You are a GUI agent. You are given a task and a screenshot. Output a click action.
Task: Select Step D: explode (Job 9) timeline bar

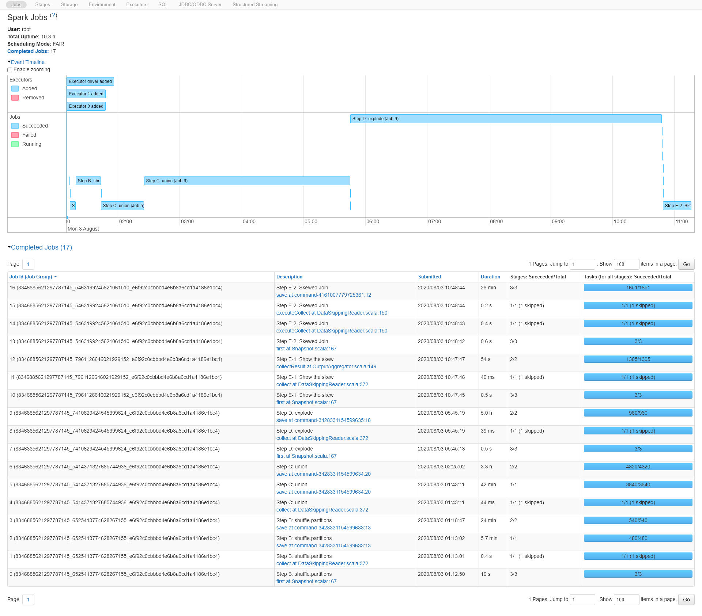[506, 119]
